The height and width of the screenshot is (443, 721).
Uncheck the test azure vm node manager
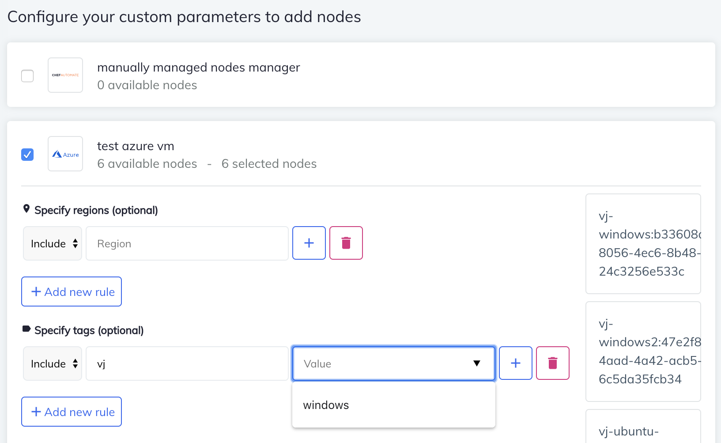pos(27,154)
